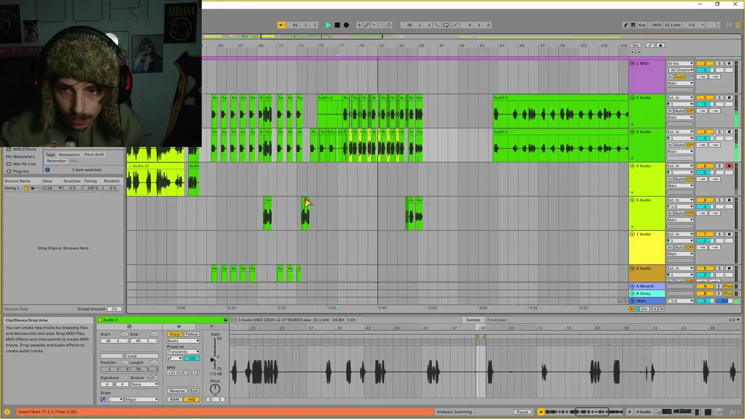Click the clip Gain slider handle

(212, 359)
